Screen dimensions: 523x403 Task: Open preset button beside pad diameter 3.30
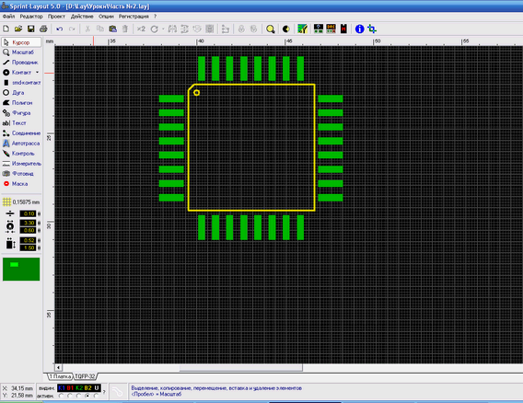pyautogui.click(x=39, y=223)
